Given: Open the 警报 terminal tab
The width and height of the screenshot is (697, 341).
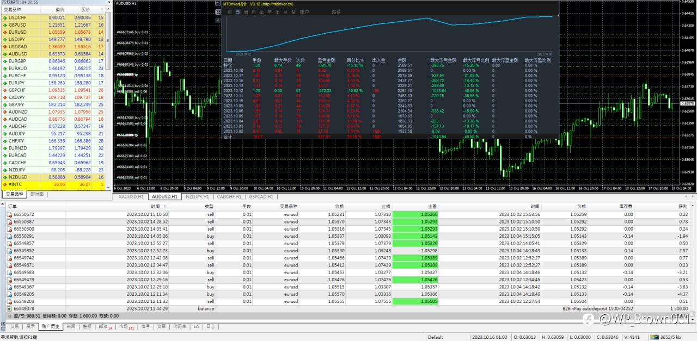Looking at the screenshot, I should click(x=87, y=326).
